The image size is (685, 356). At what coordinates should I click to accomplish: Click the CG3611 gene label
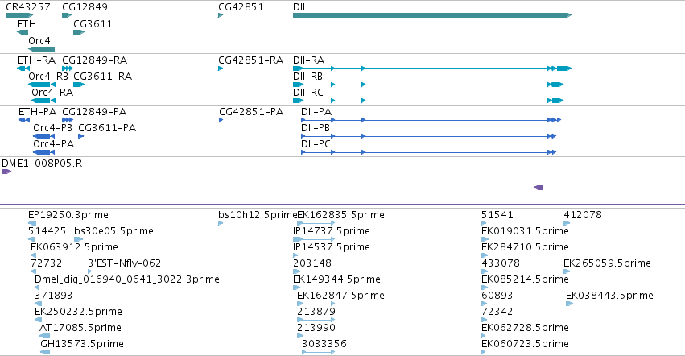[x=93, y=24]
